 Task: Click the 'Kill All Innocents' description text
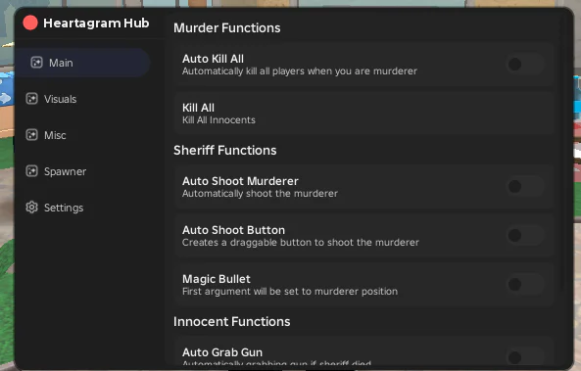click(x=218, y=120)
